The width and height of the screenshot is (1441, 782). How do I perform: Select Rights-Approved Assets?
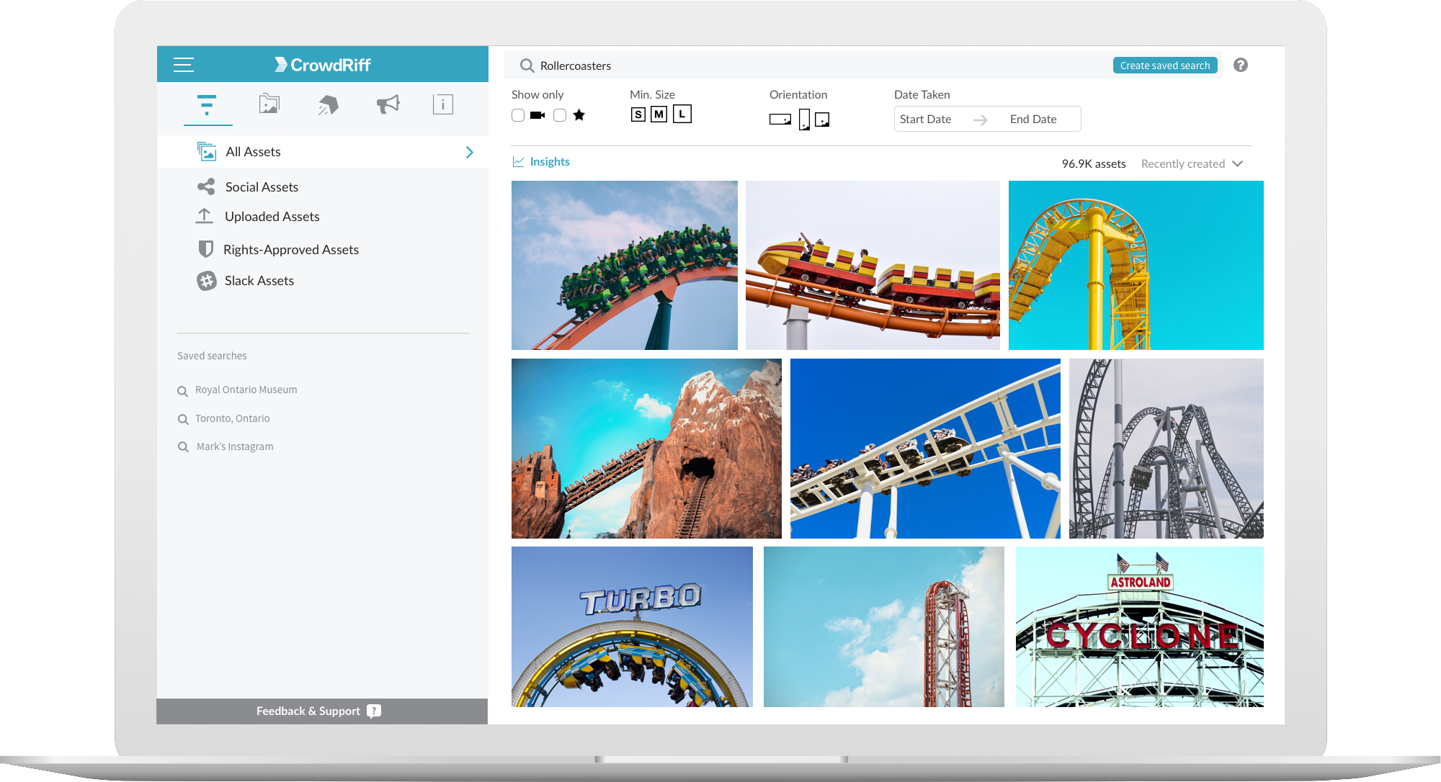pos(291,250)
